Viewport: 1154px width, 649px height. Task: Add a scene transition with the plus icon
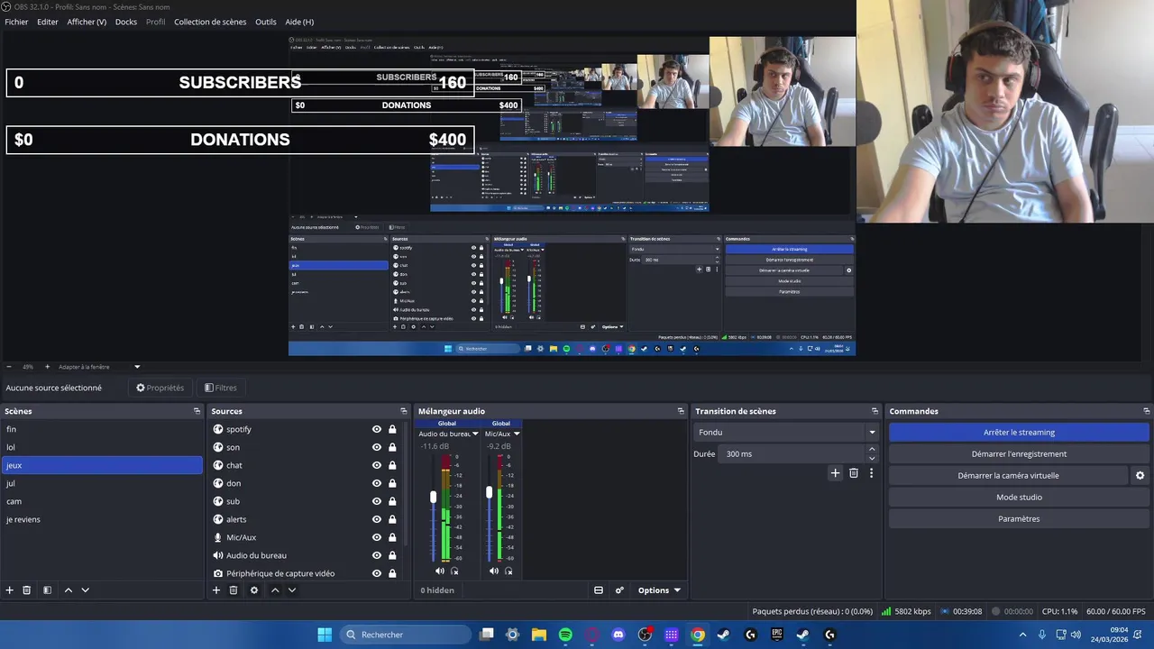835,472
